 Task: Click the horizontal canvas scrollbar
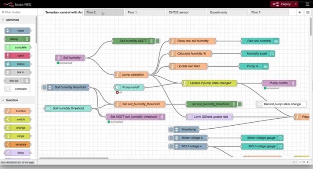pos(74,158)
